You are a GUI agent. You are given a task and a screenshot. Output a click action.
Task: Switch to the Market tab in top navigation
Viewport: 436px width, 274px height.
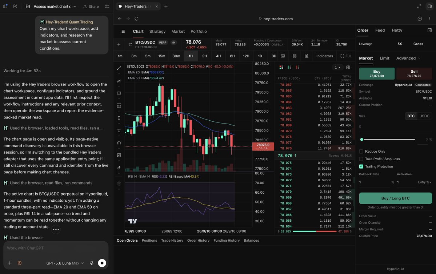[x=178, y=31]
